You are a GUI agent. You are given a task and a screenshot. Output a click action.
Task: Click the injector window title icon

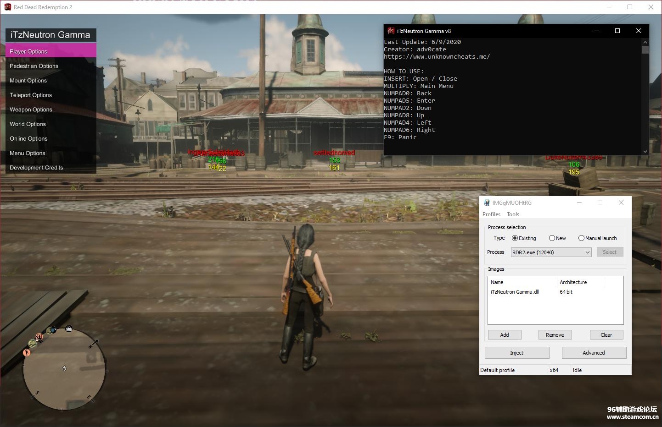[487, 203]
